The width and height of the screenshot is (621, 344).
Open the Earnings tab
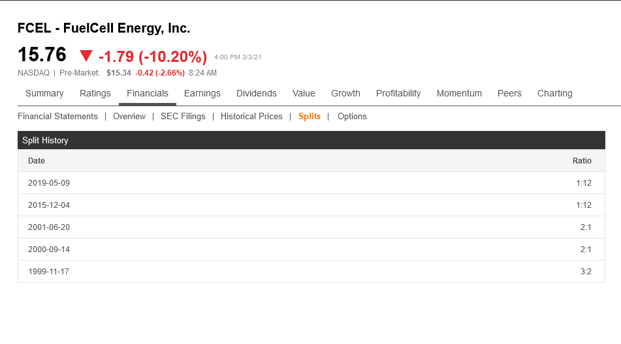click(202, 93)
